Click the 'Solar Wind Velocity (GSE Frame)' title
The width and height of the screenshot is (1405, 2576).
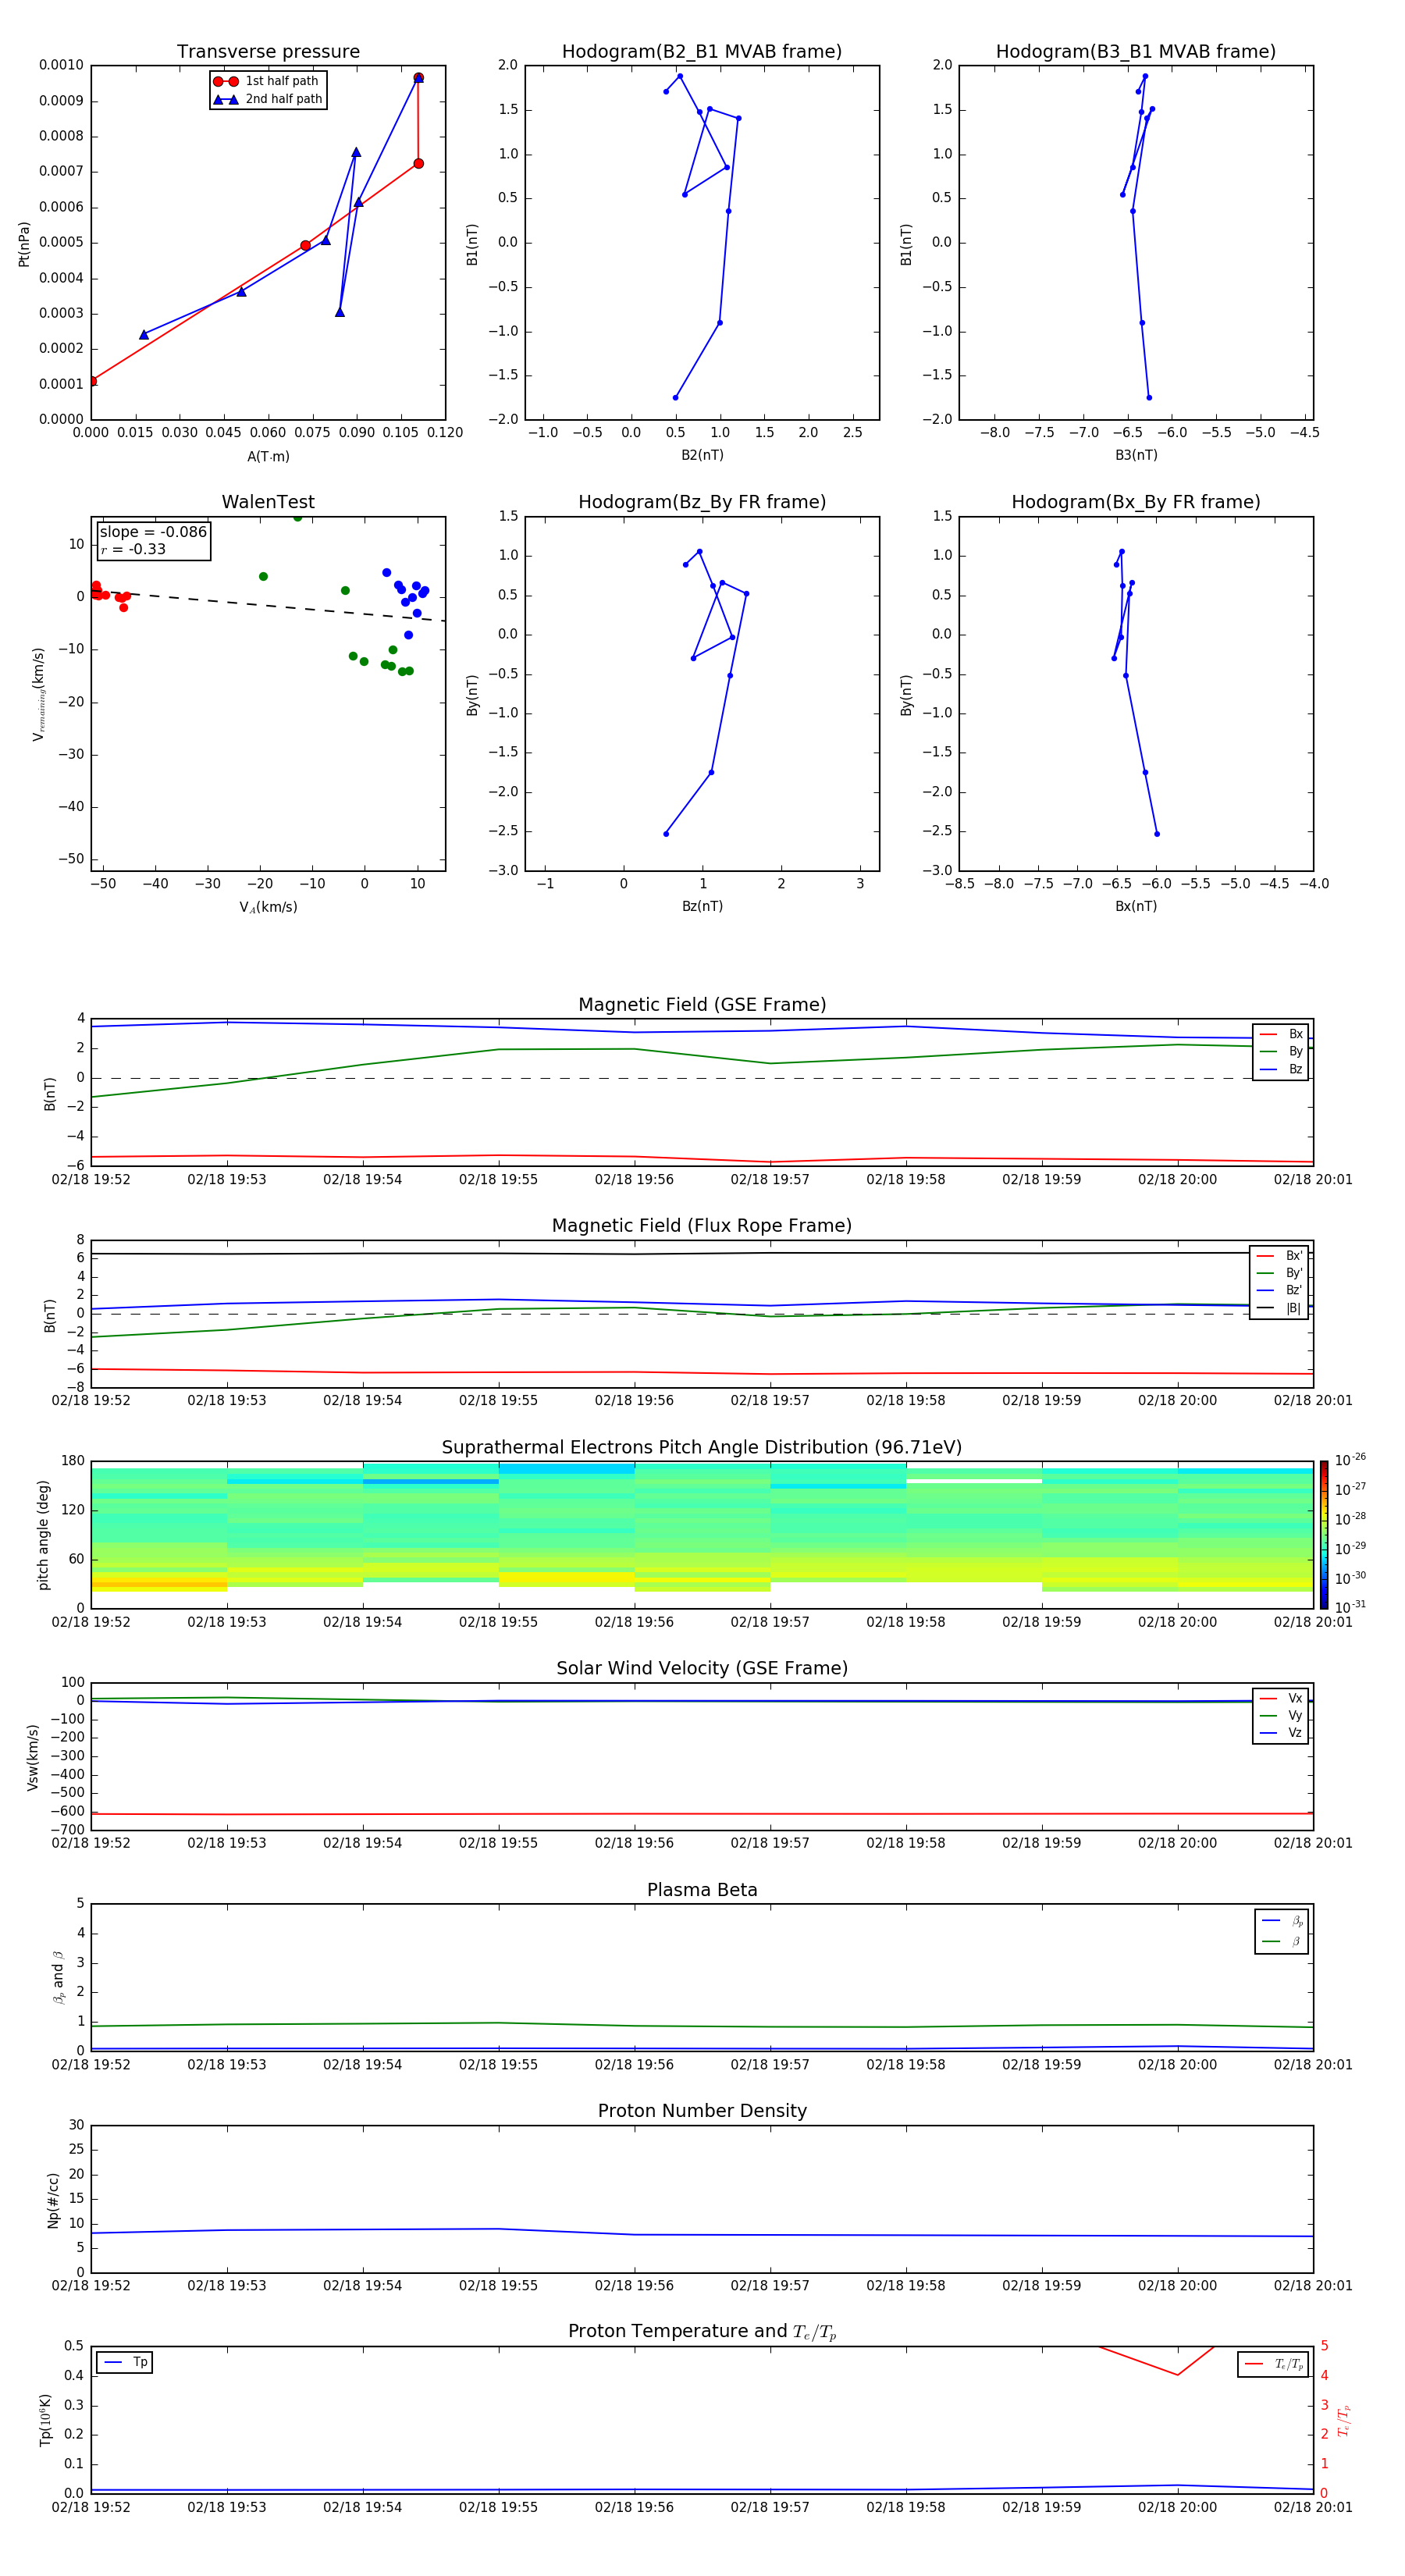702,1668
